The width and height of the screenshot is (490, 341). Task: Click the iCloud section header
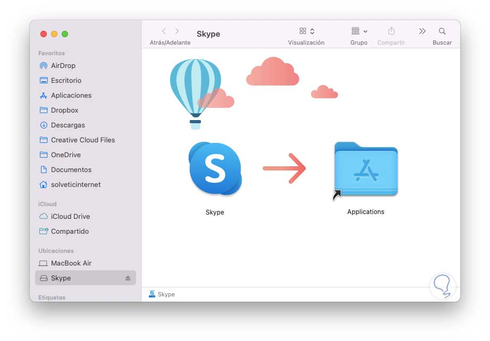pos(47,204)
